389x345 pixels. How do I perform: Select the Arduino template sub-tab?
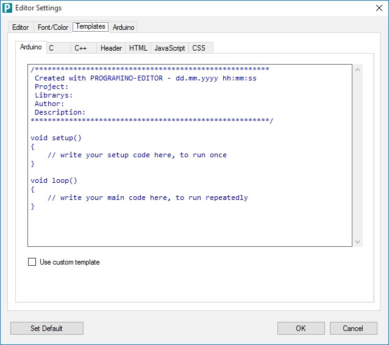coord(30,47)
